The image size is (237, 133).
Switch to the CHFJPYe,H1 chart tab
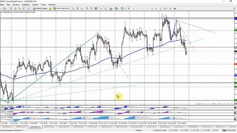(x=92, y=127)
